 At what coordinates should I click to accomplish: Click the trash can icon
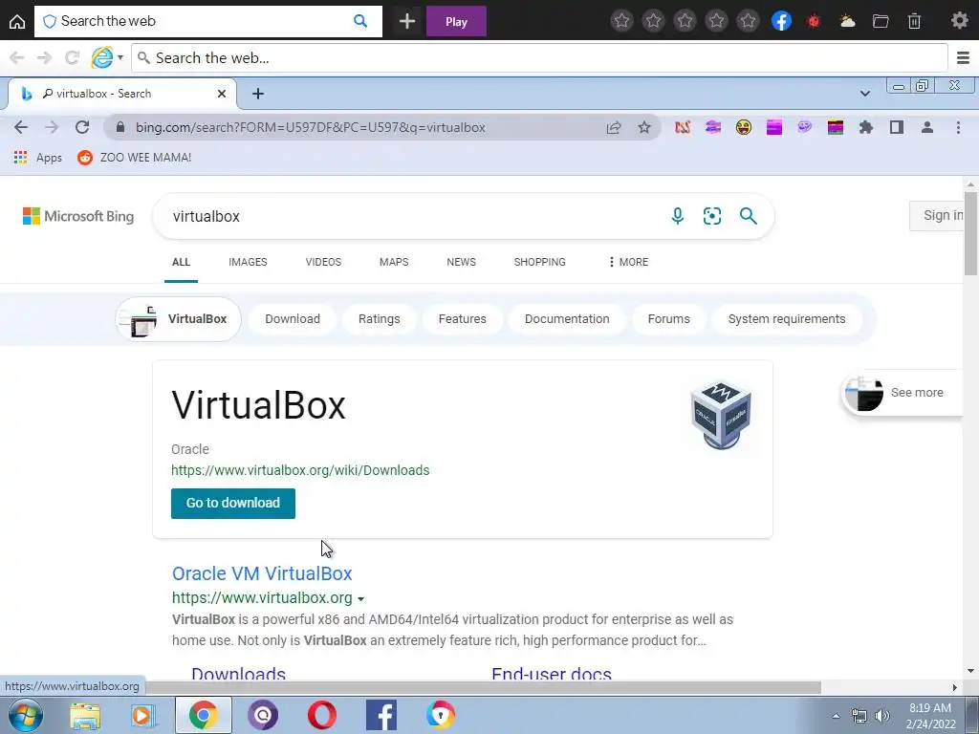coord(914,21)
